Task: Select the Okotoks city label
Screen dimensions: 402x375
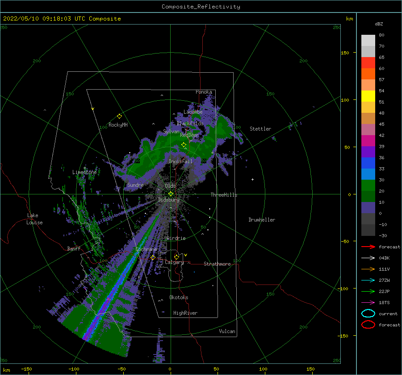Action: click(x=179, y=297)
